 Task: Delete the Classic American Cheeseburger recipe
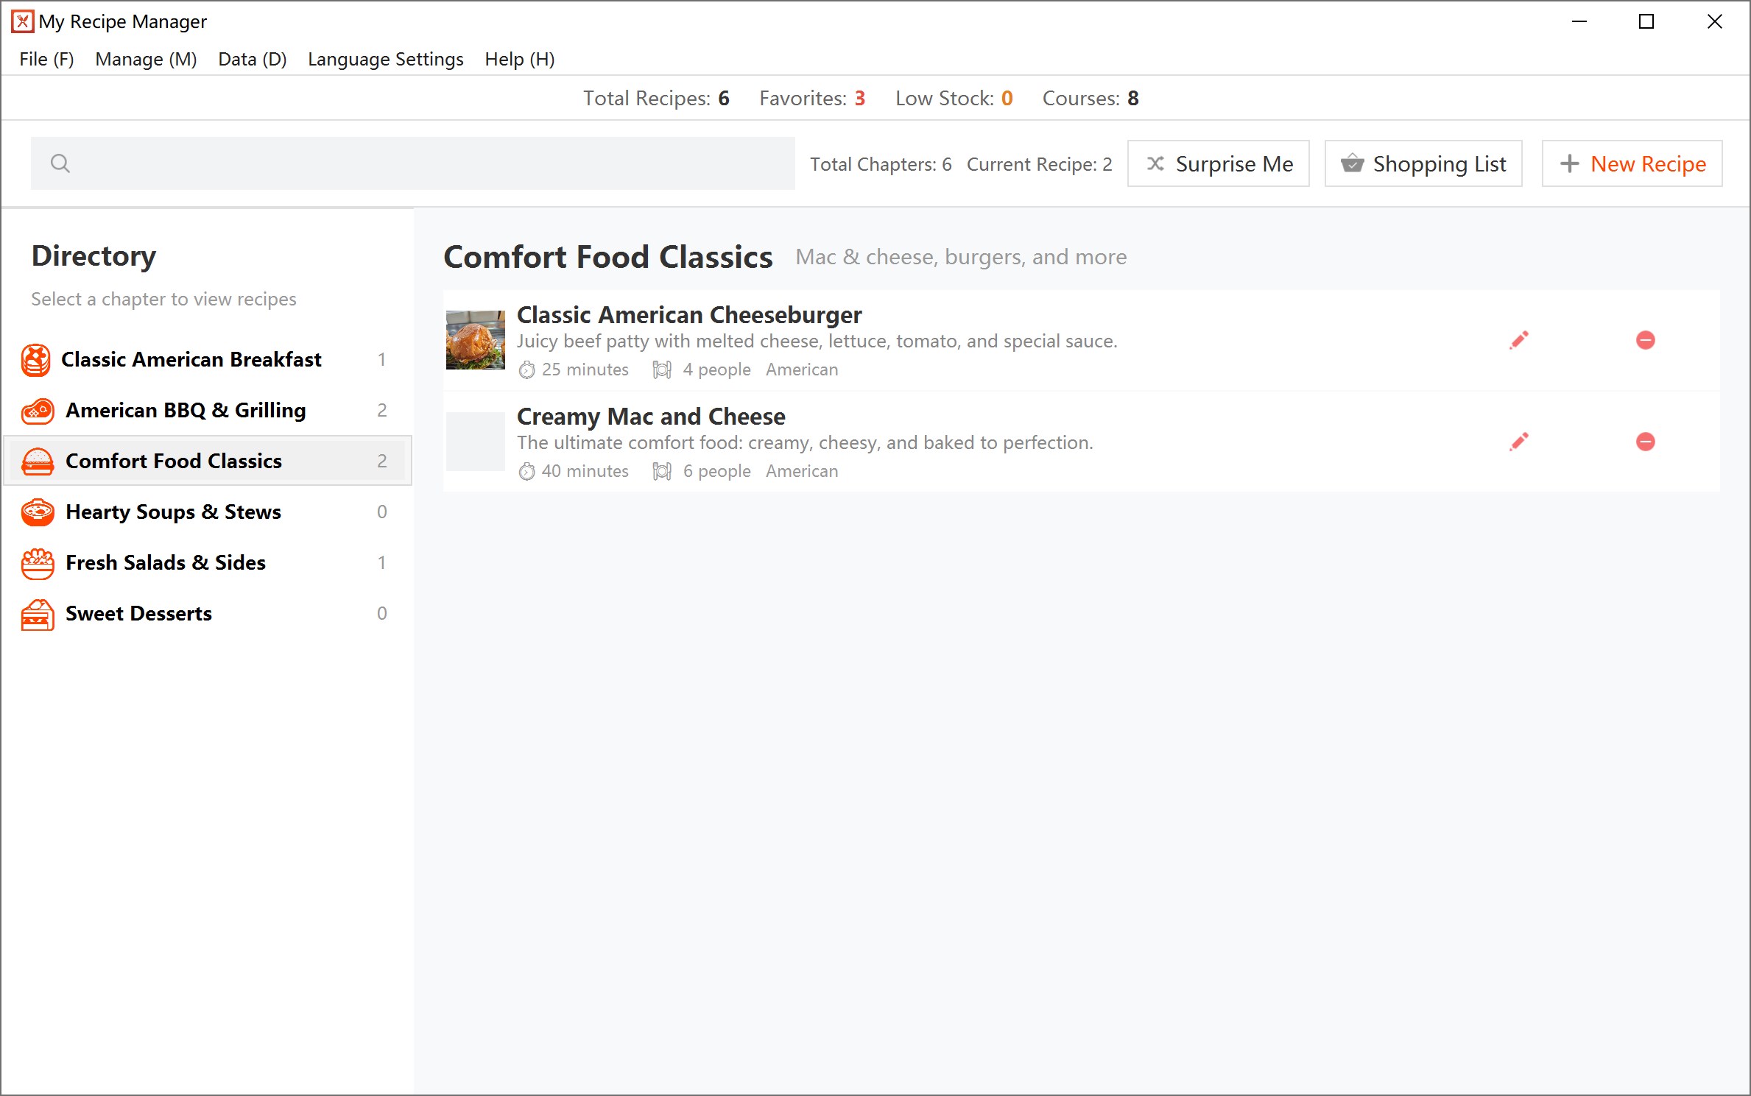[1645, 340]
